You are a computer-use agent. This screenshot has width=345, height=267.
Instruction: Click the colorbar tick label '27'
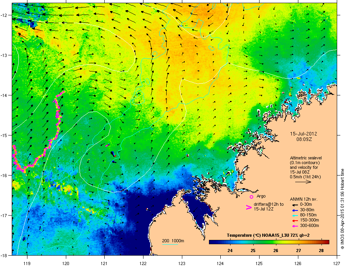[298, 251]
